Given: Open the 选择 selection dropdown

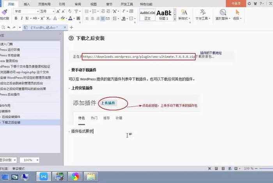Looking at the screenshot, I should point(237,15).
